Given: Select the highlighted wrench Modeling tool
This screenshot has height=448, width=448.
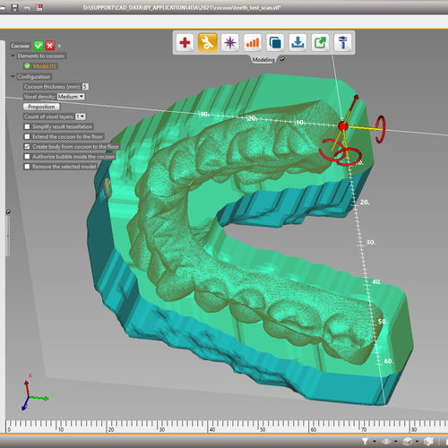Looking at the screenshot, I should [x=207, y=42].
